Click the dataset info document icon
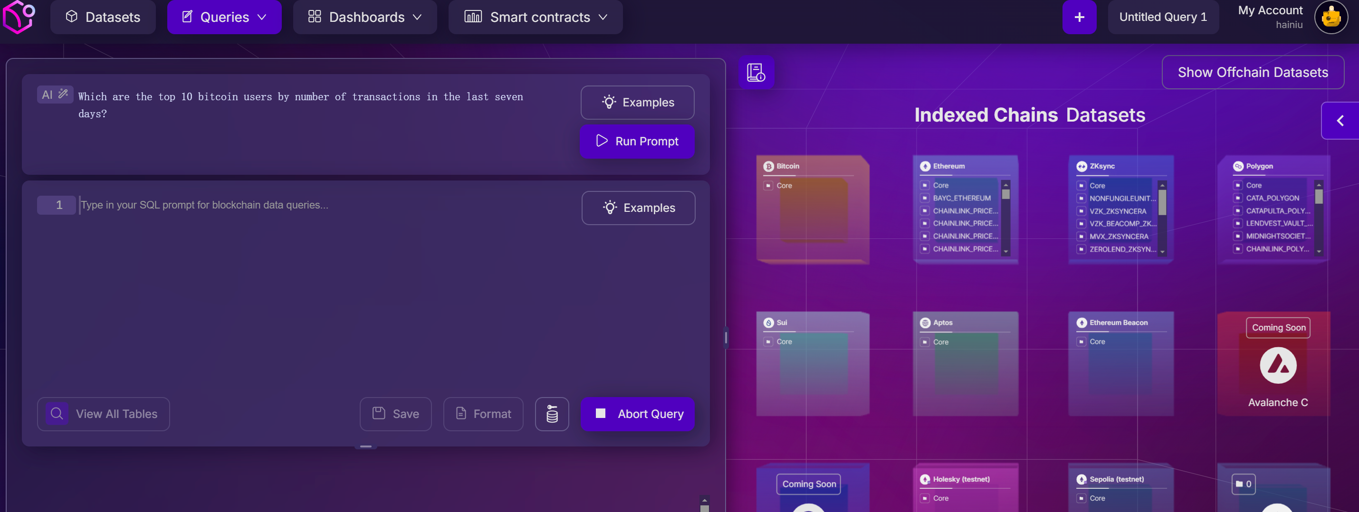Screen dimensions: 1359x512 coord(756,72)
